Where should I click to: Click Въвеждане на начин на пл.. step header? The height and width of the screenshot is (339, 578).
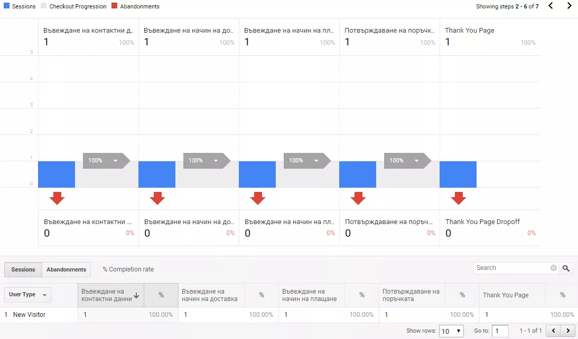(x=289, y=31)
